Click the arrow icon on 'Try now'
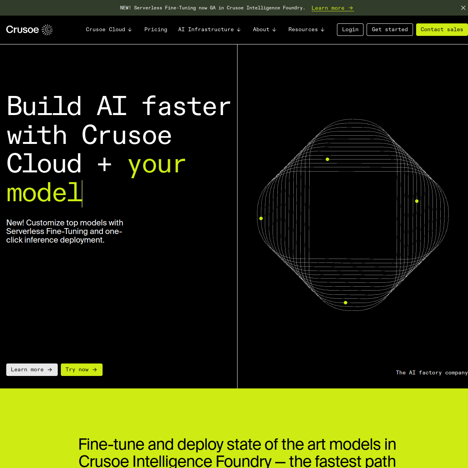468x468 pixels. pyautogui.click(x=94, y=370)
